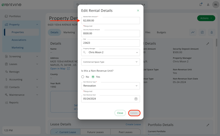
Task: Click the page vertical scrollbar
Action: point(216,42)
